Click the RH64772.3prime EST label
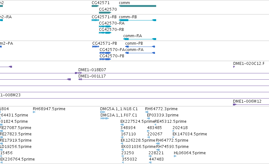 [161, 109]
